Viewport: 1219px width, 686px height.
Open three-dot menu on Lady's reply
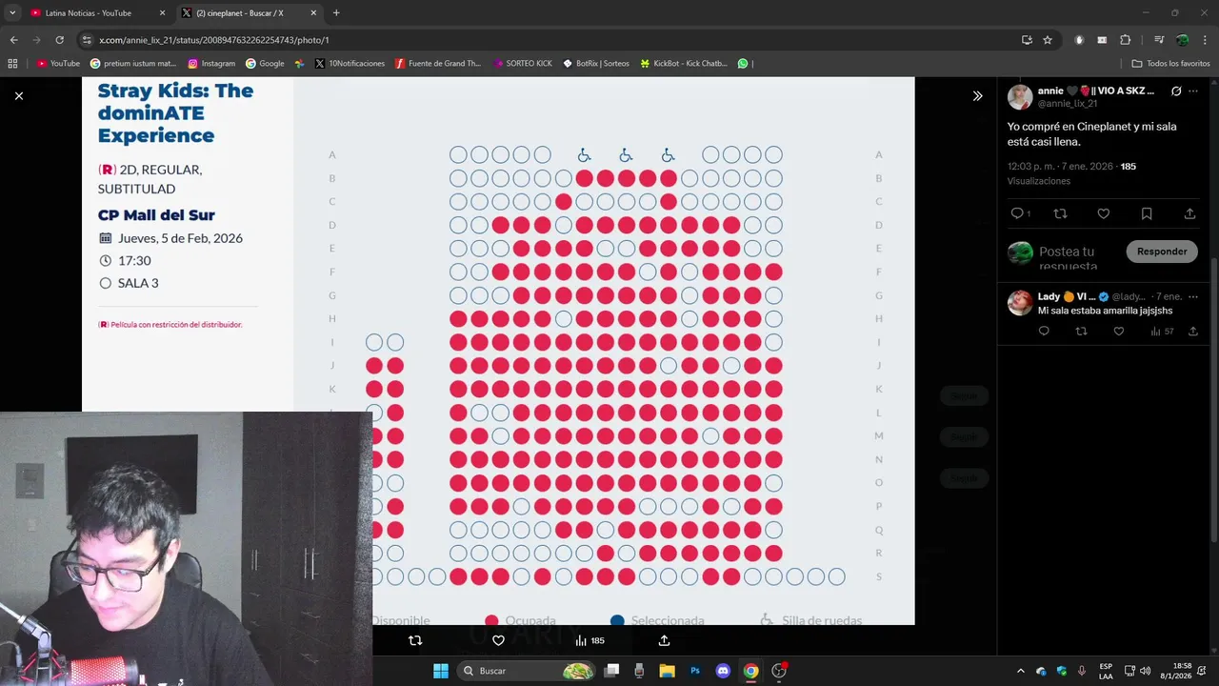1193,297
